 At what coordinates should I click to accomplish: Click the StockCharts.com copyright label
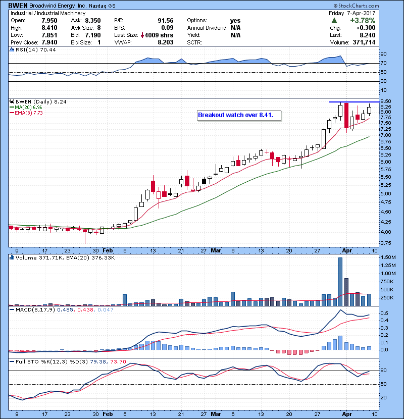point(356,6)
